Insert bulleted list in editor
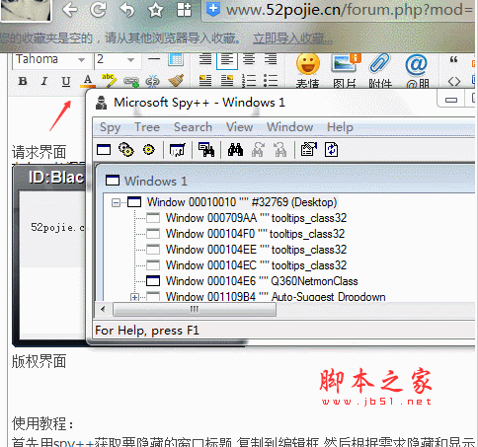Screen dimensions: 478x447 click(271, 81)
